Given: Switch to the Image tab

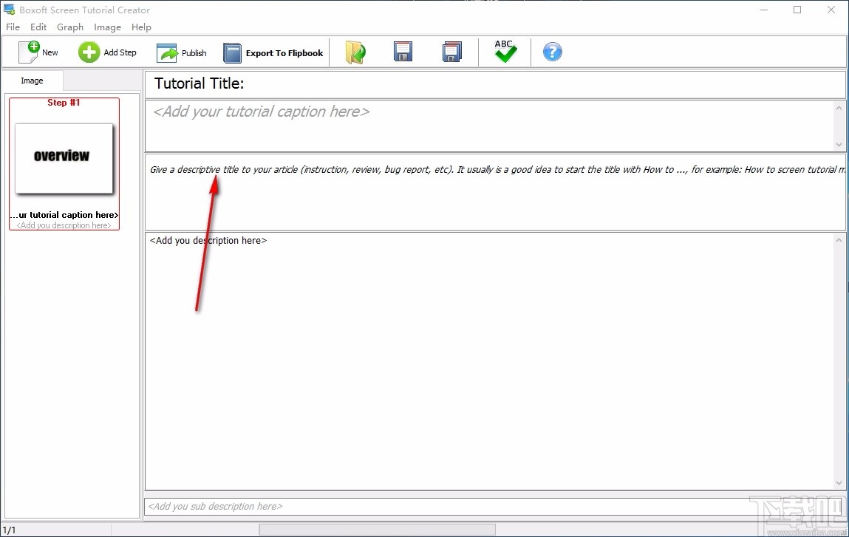Looking at the screenshot, I should coord(32,80).
